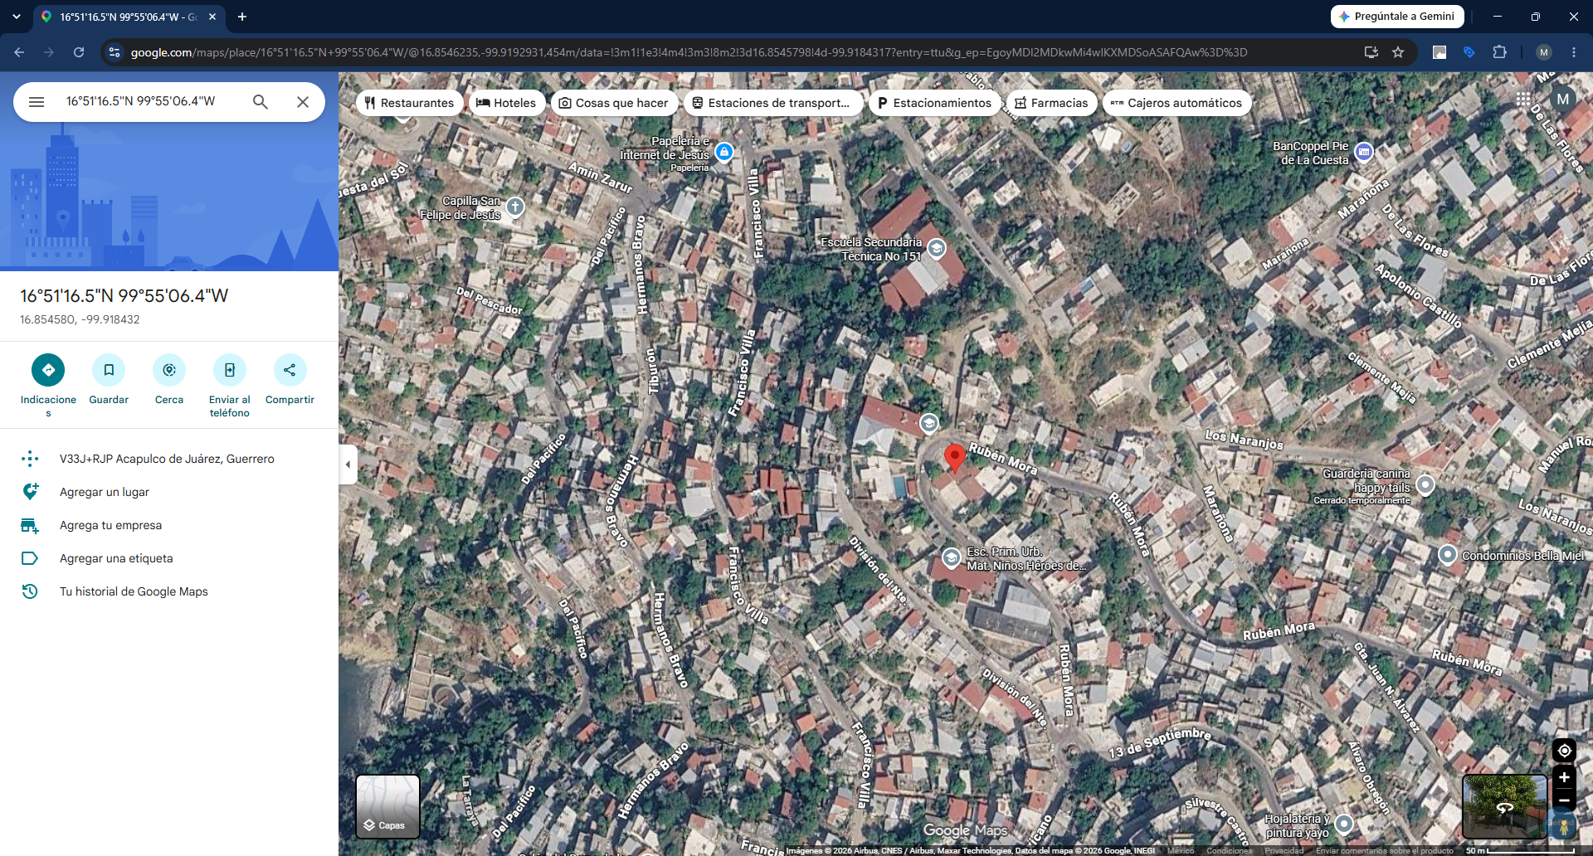1593x856 pixels.
Task: Select the Estacionamientos filter chip
Action: coord(933,103)
